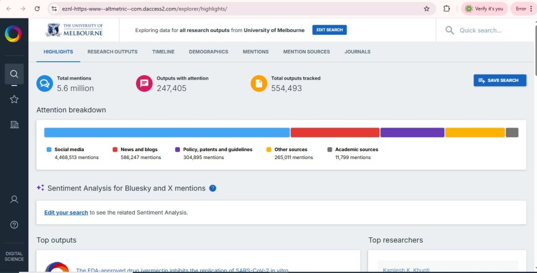Click the 586,247 mentions text
Viewport: 537px width, 273px height.
point(141,157)
